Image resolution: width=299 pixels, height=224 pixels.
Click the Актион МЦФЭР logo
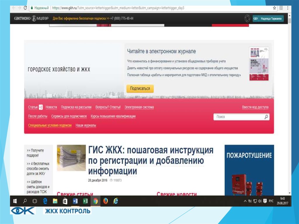31,18
